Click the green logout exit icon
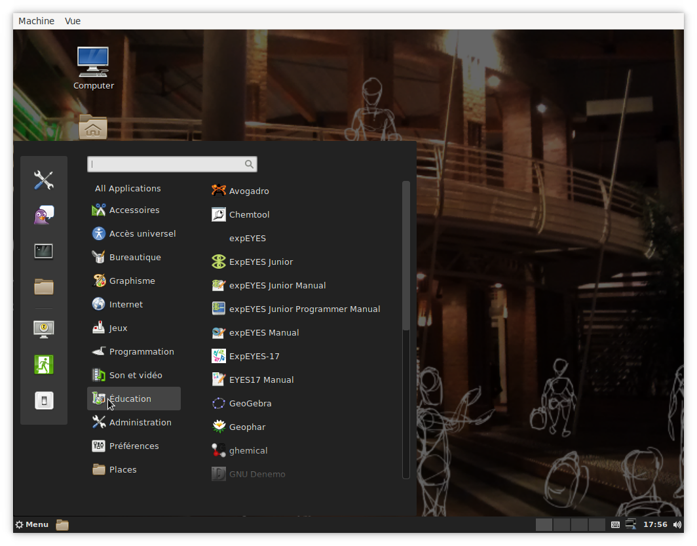The height and width of the screenshot is (546, 697). click(x=43, y=364)
